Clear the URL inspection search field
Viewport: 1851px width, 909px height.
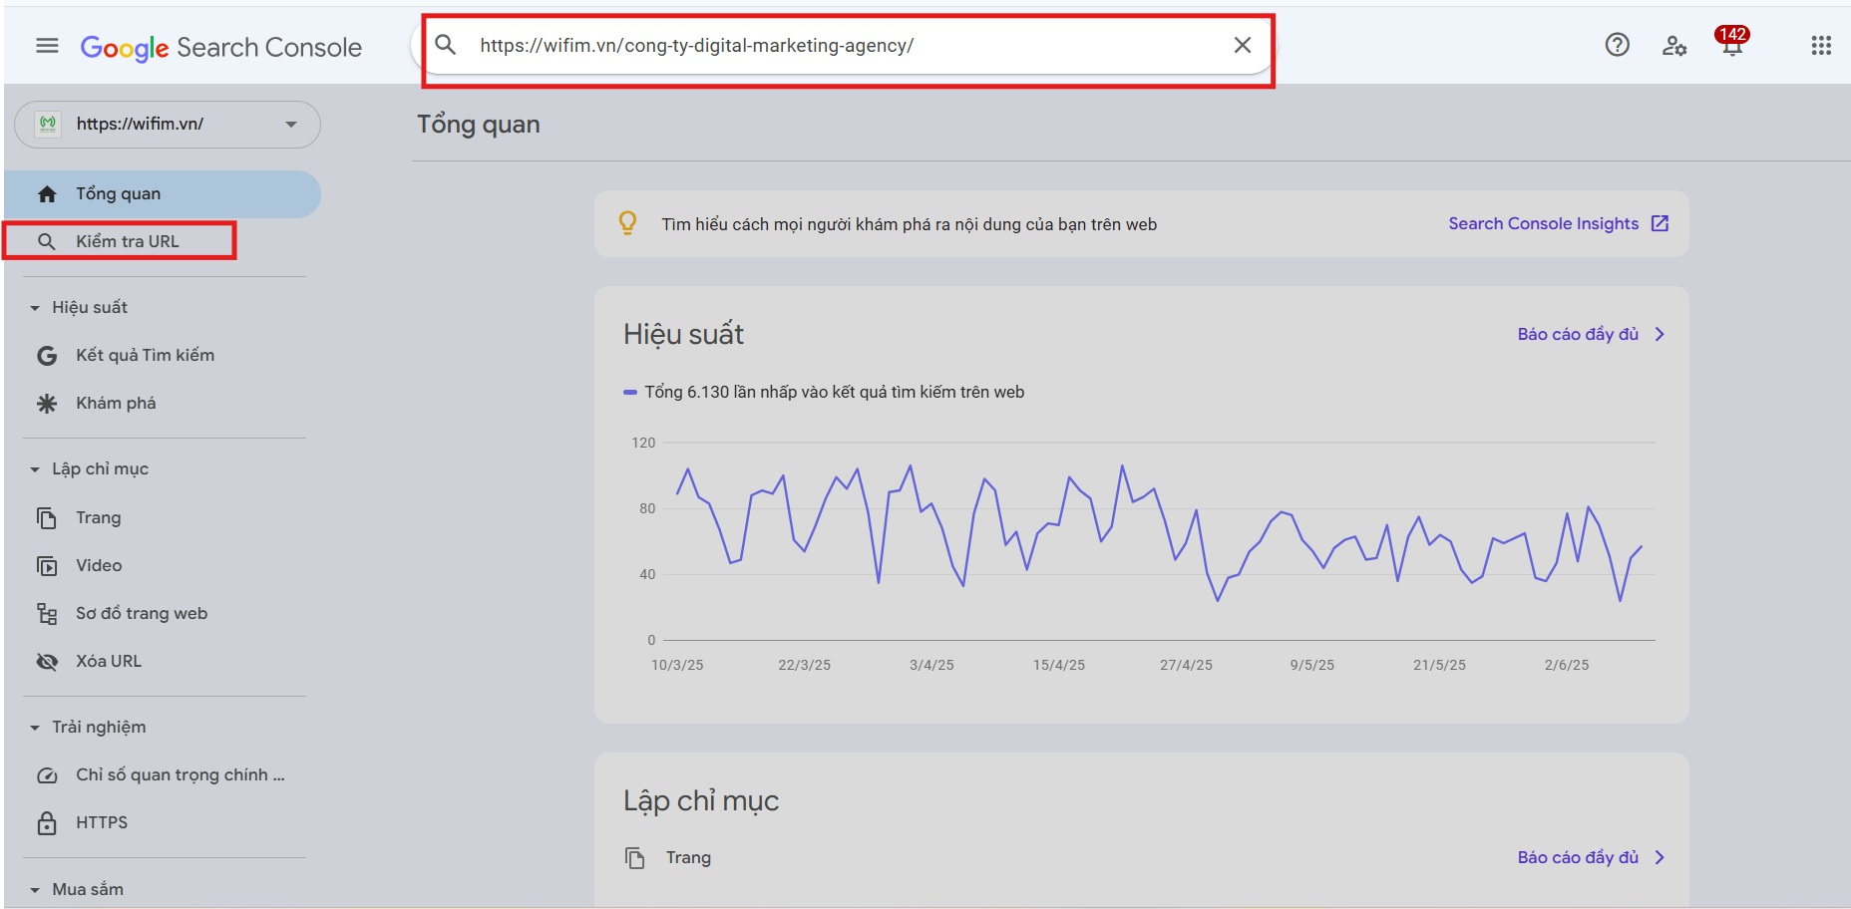[1242, 45]
